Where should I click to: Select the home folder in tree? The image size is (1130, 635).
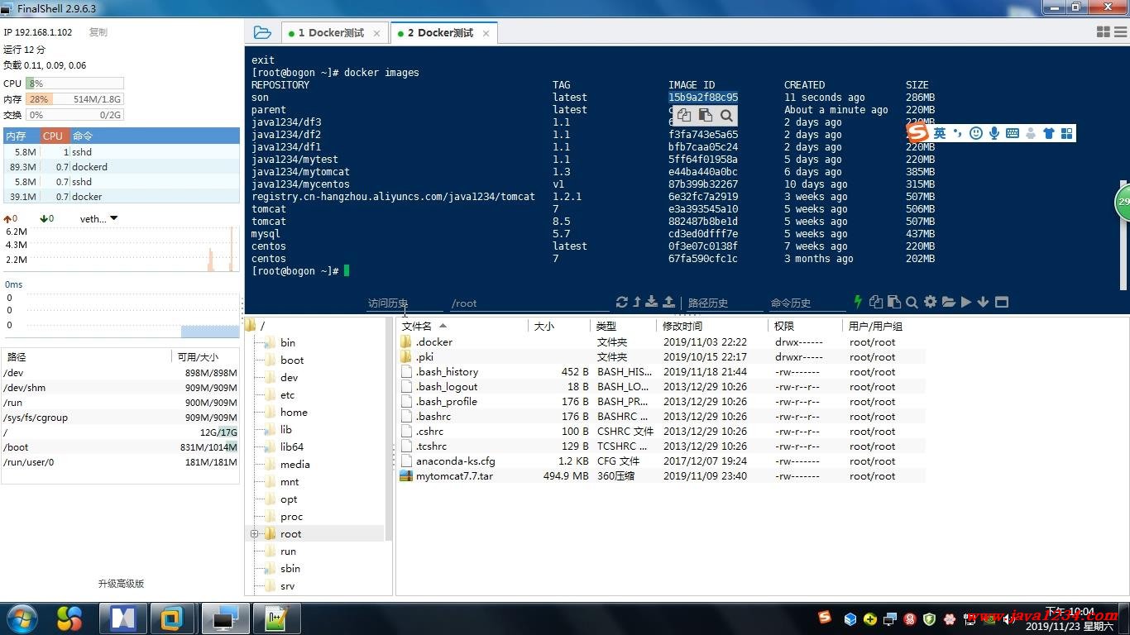pos(294,413)
